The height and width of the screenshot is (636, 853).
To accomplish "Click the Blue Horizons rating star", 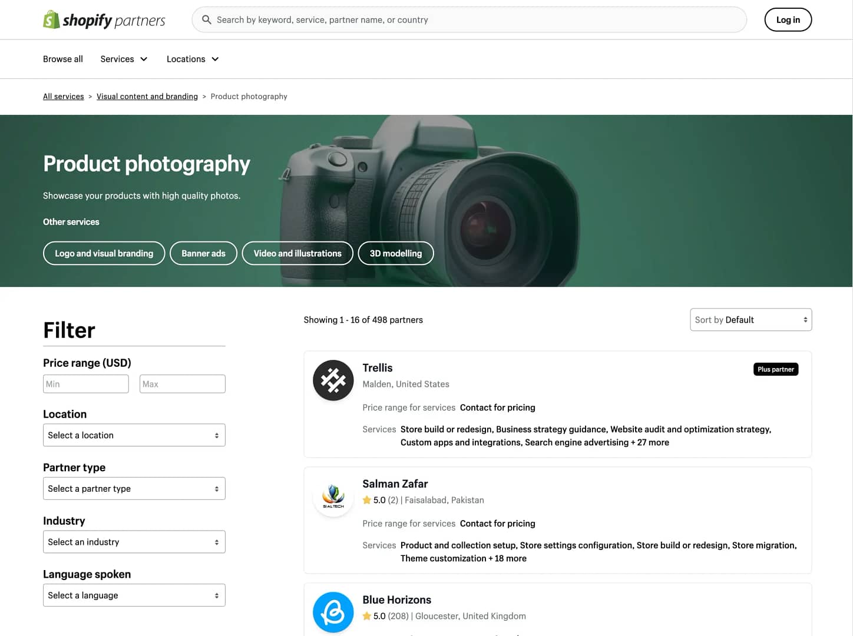I will pos(367,616).
